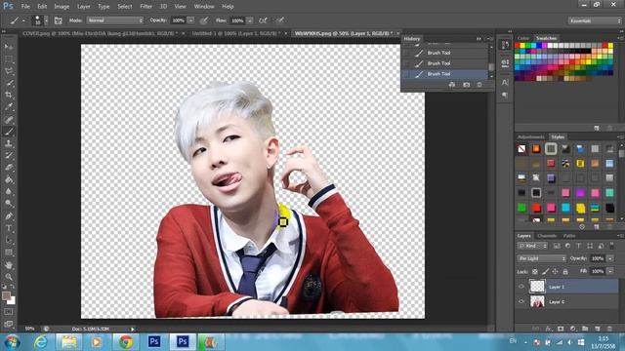625x351 pixels.
Task: Open the layer blend mode dropdown
Action: [x=542, y=258]
